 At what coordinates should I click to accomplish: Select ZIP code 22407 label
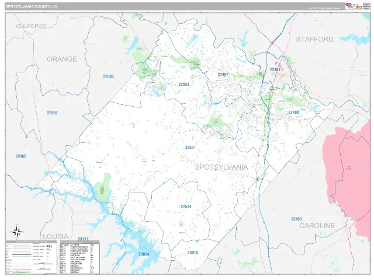pos(223,75)
